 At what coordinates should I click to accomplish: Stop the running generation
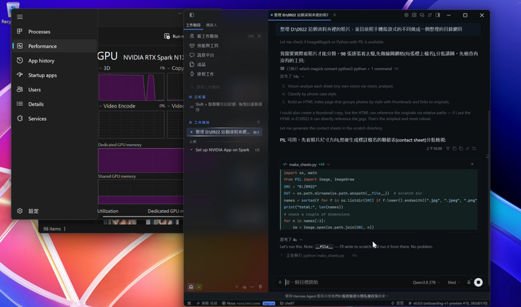478,282
